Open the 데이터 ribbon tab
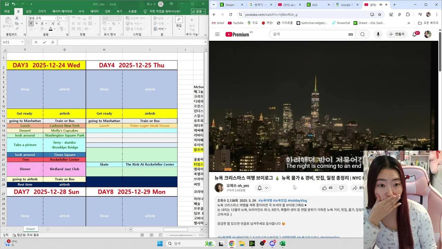 tap(95, 11)
